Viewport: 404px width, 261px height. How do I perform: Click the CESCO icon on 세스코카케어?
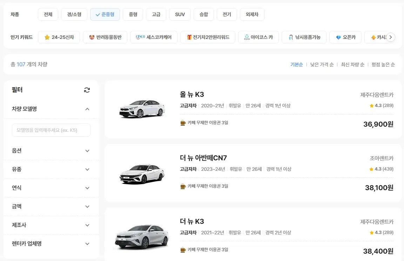point(140,37)
